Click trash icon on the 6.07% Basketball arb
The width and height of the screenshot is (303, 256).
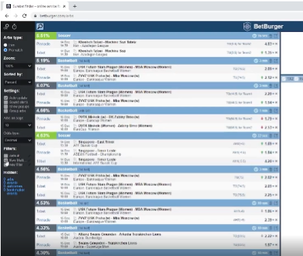click(270, 86)
